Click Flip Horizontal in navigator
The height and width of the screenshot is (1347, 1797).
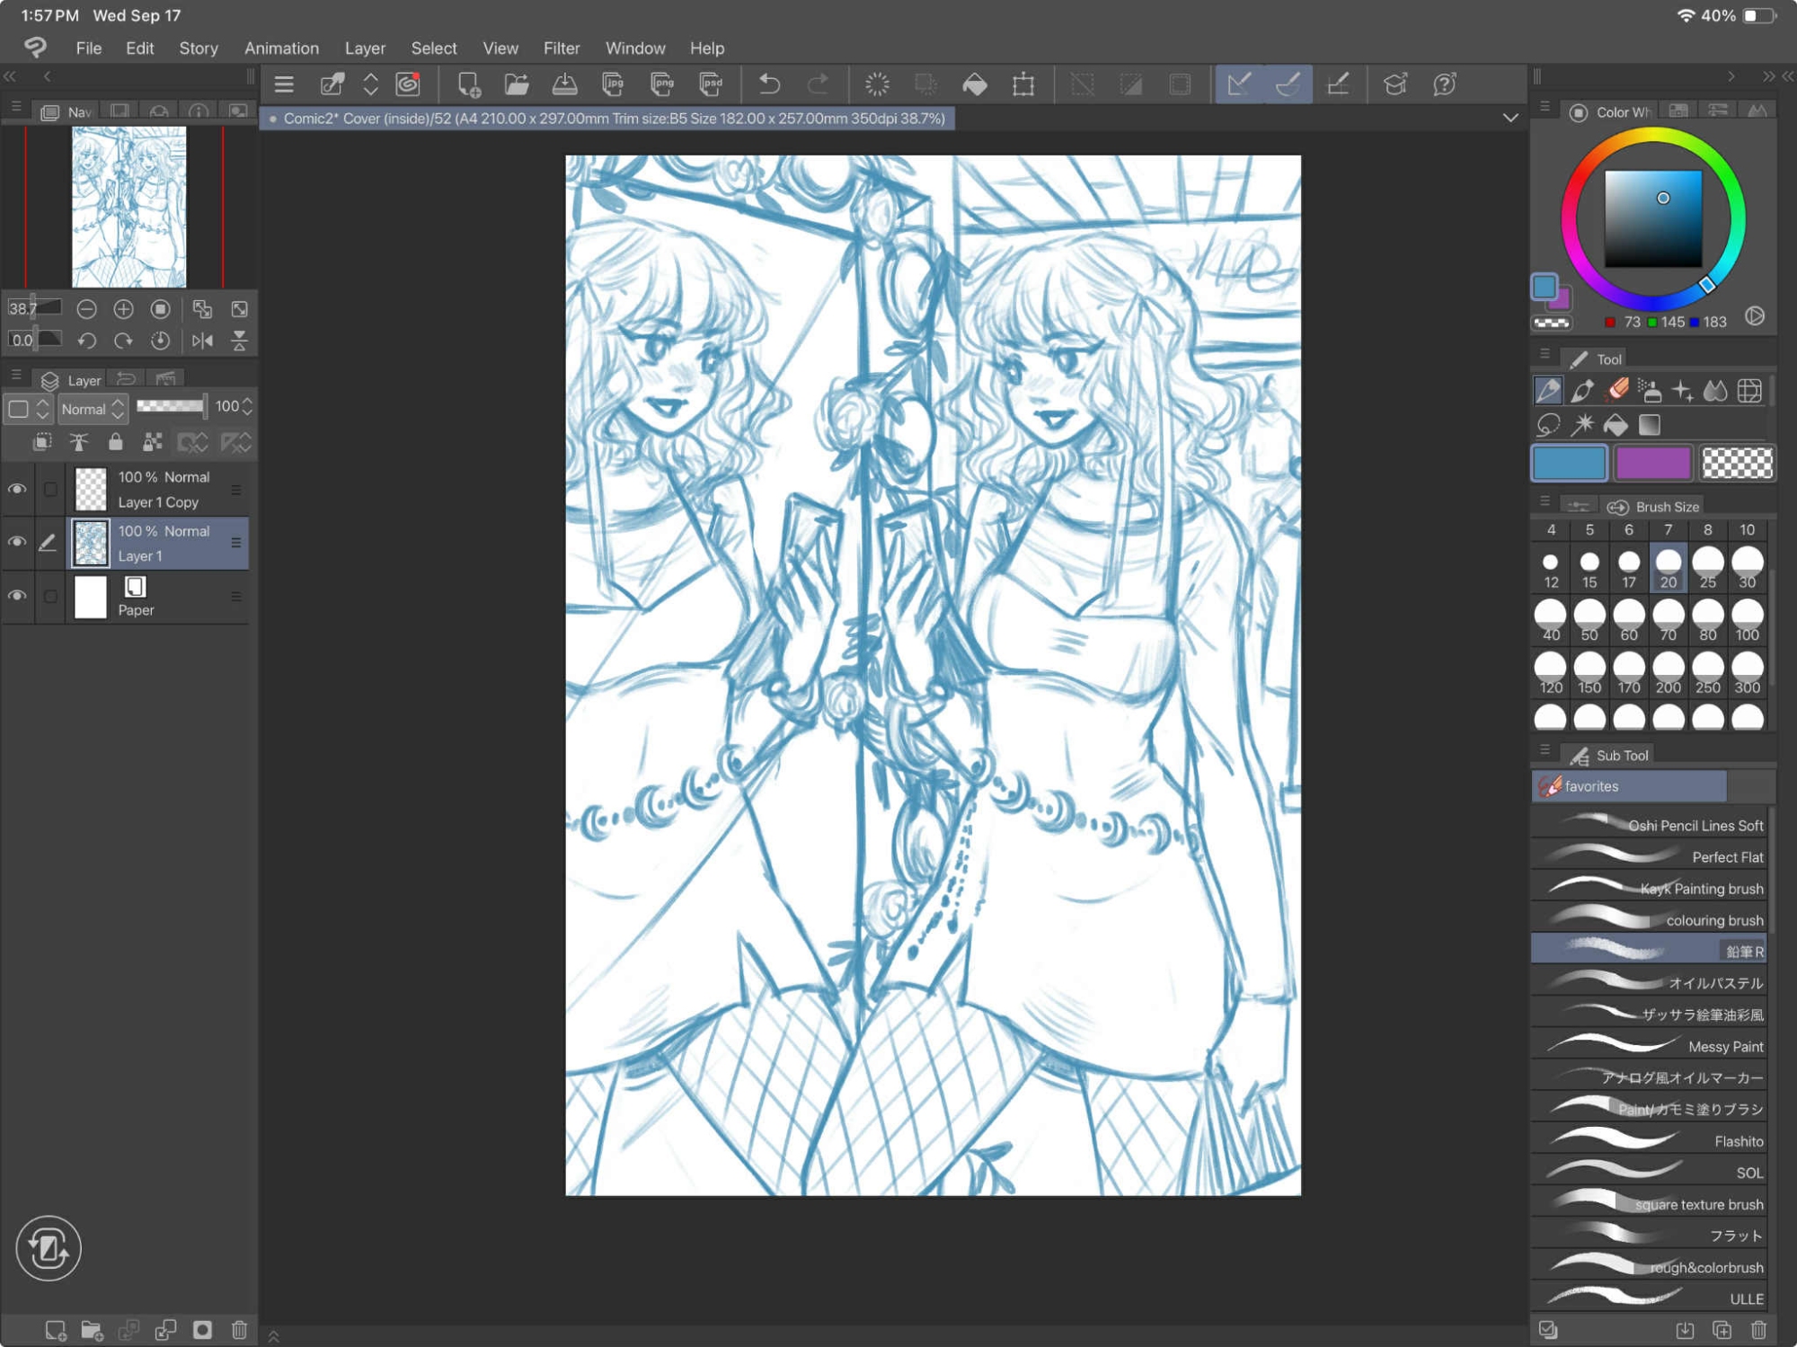point(202,341)
